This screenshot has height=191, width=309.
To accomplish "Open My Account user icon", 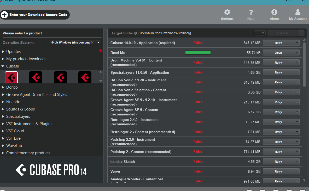I will point(298,13).
